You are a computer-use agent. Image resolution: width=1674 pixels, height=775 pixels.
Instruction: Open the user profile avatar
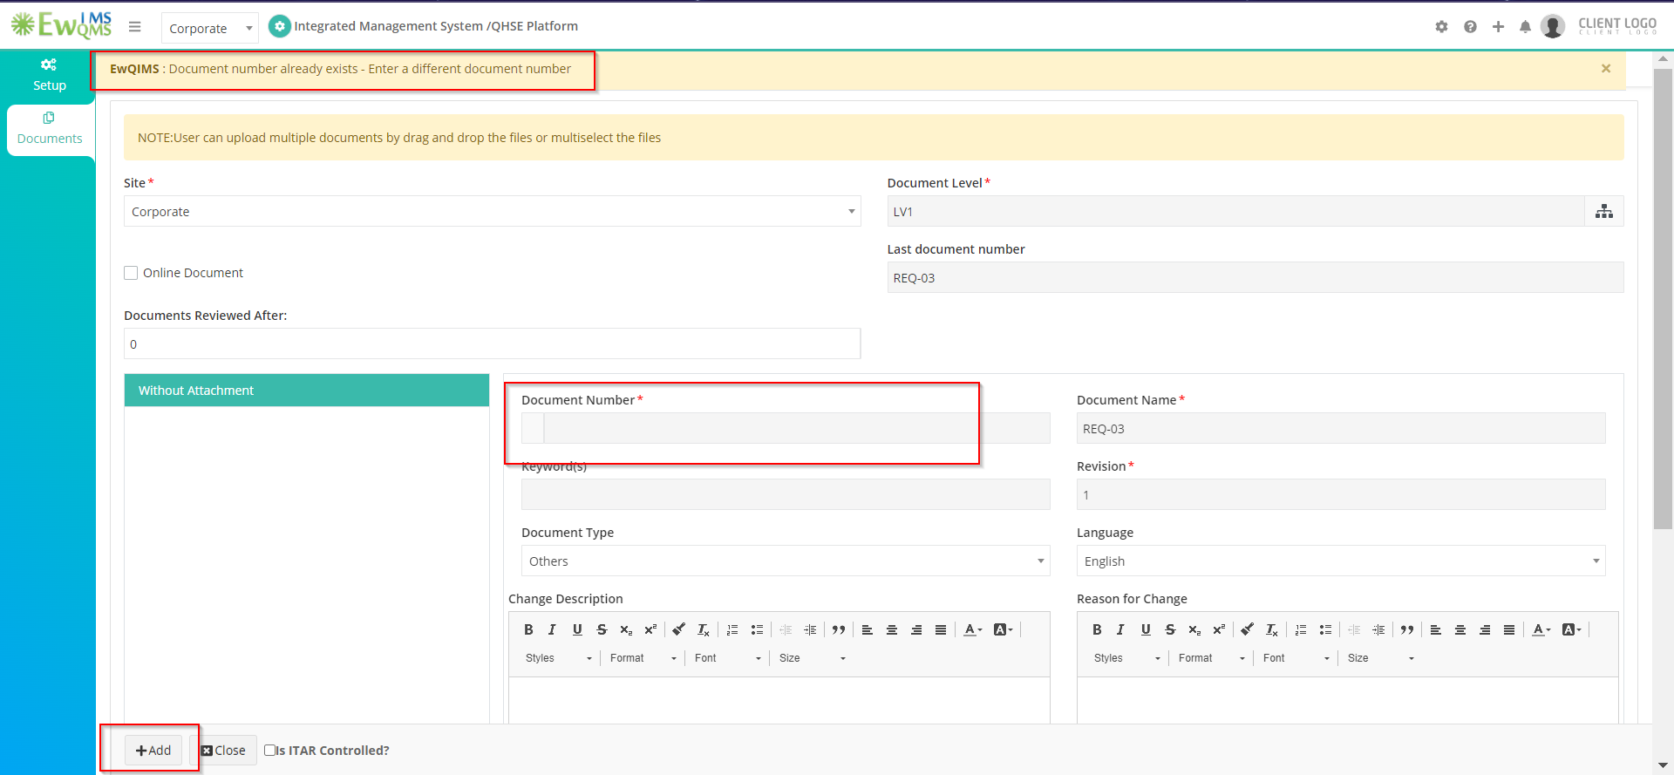1553,26
